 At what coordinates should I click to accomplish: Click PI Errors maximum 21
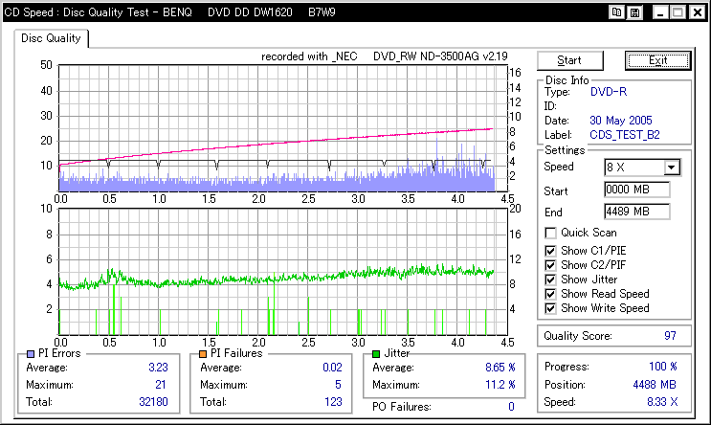pos(161,385)
